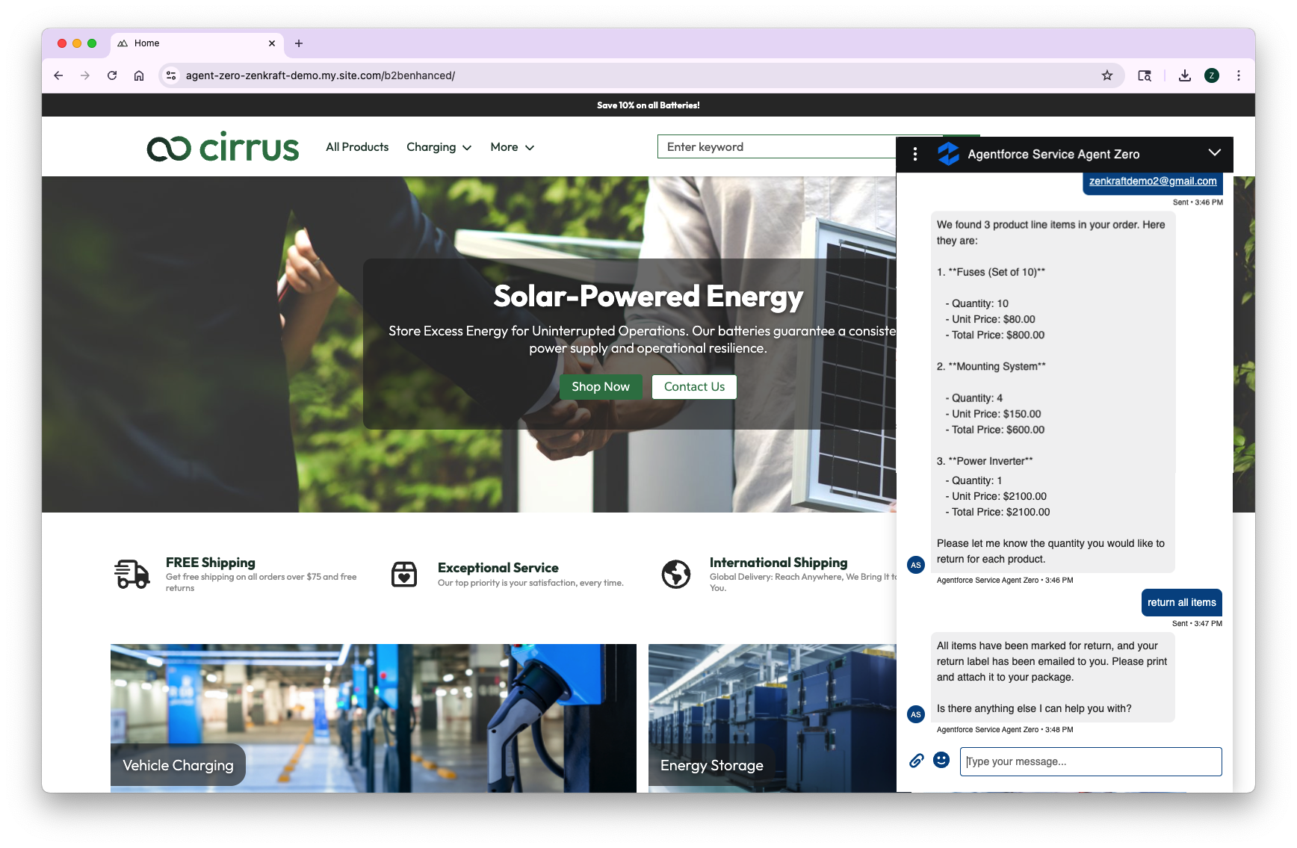Click the cirrus logo to go home
The width and height of the screenshot is (1297, 848).
pyautogui.click(x=222, y=146)
